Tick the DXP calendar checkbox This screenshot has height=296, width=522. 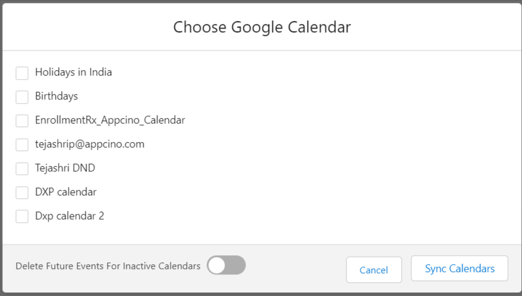tap(22, 193)
